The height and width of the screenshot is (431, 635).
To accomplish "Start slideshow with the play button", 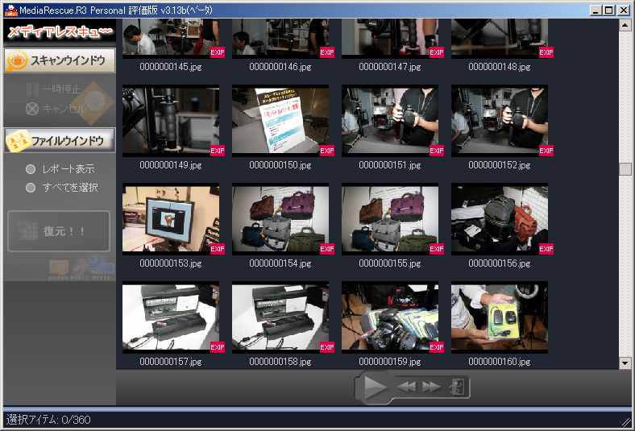I will pyautogui.click(x=375, y=387).
